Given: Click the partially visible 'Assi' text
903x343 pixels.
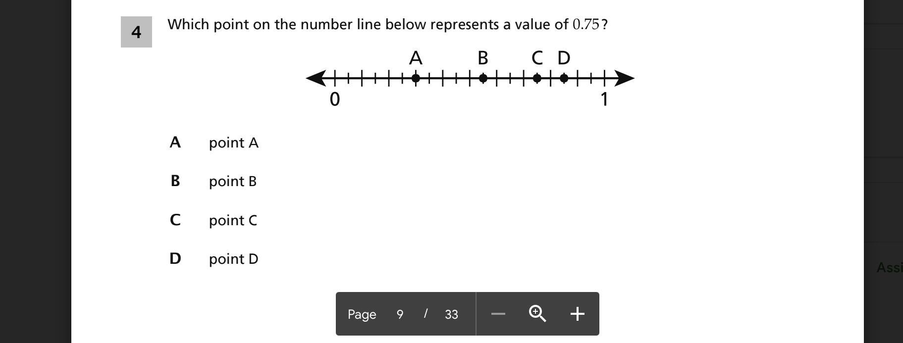Looking at the screenshot, I should point(890,267).
